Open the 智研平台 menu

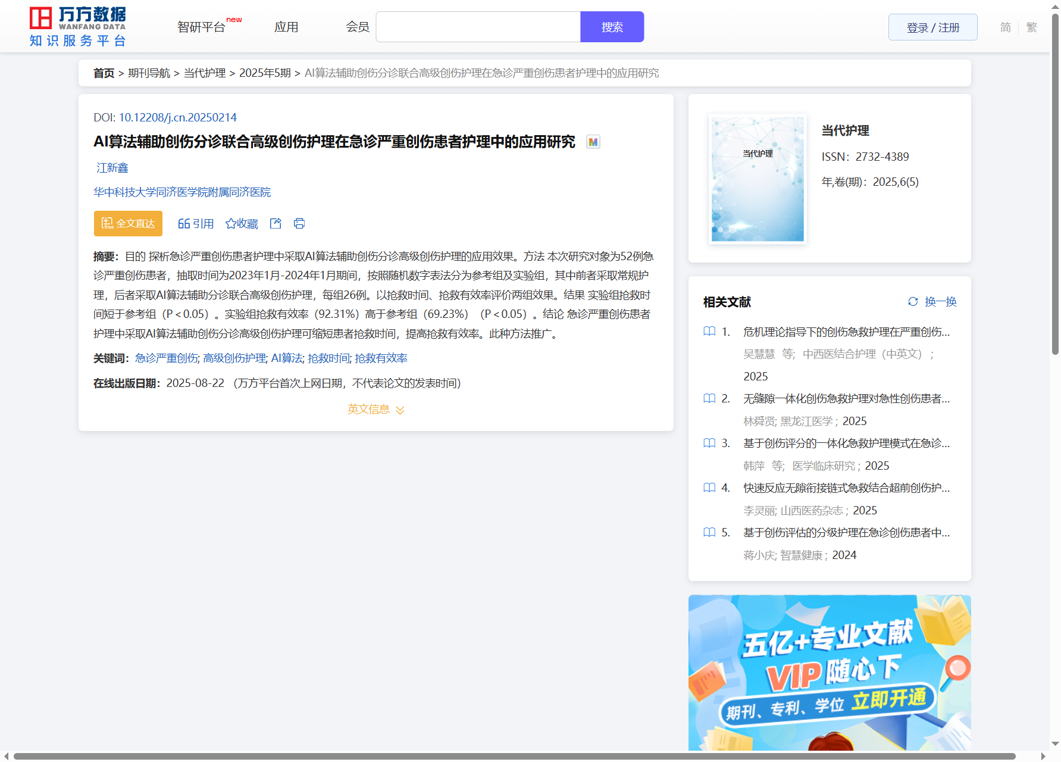202,27
